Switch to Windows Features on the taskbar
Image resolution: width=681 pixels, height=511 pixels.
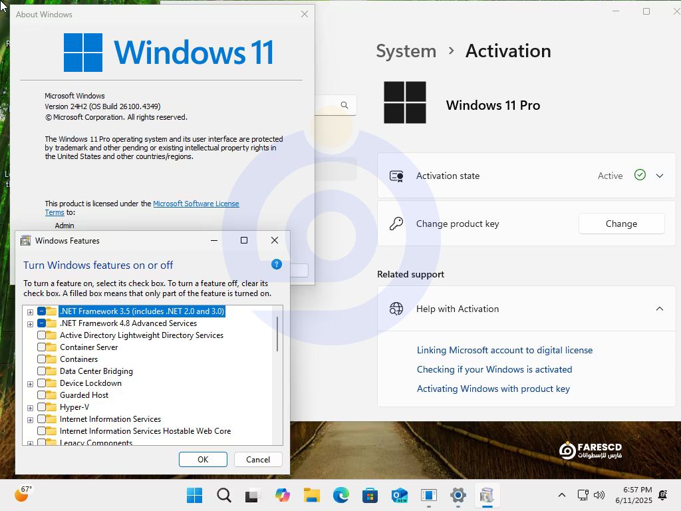tap(487, 495)
